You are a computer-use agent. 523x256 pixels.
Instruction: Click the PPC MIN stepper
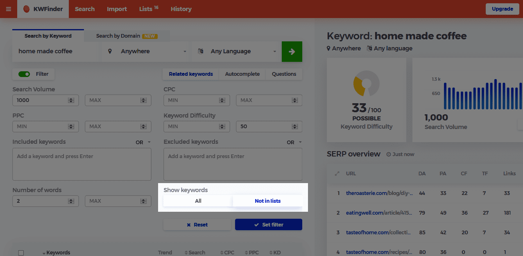(71, 127)
